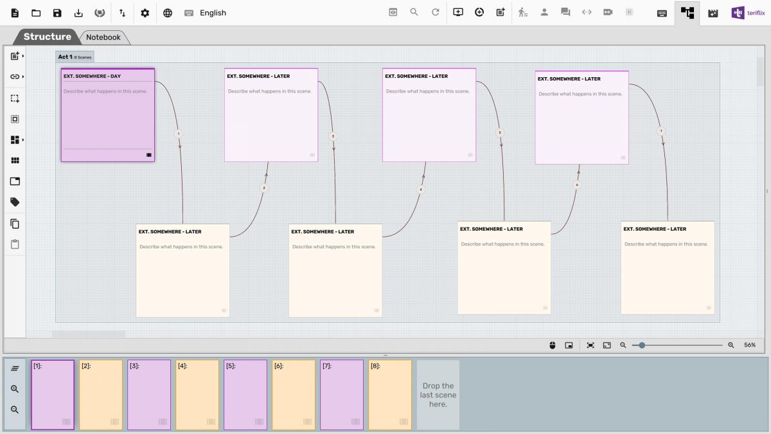
Task: Click the Act 1 header label
Action: (x=64, y=57)
